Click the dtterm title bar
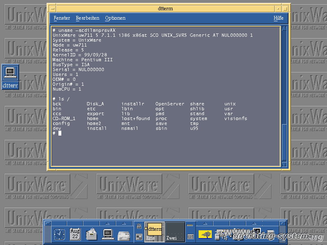The width and height of the screenshot is (327, 245). click(165, 9)
